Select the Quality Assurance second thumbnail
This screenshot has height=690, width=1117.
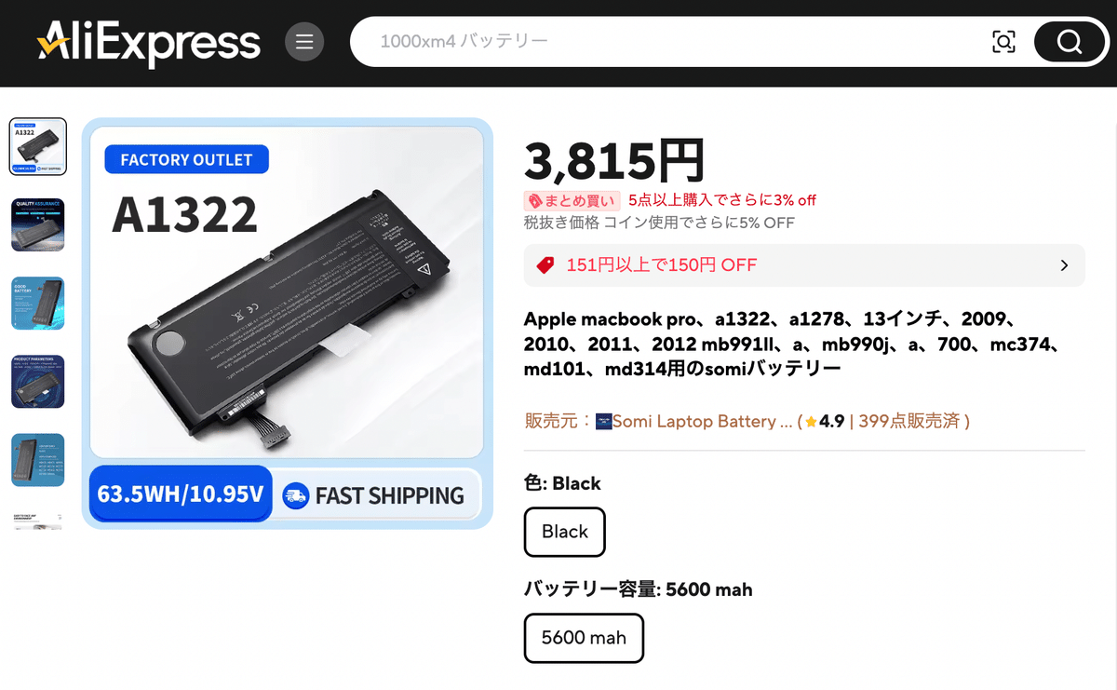point(37,224)
